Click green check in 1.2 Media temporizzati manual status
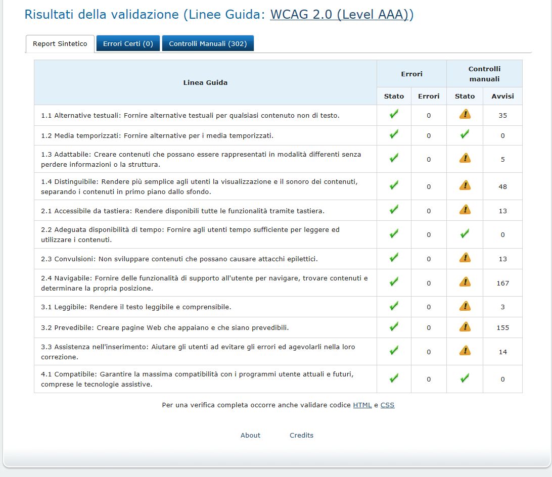 point(465,135)
